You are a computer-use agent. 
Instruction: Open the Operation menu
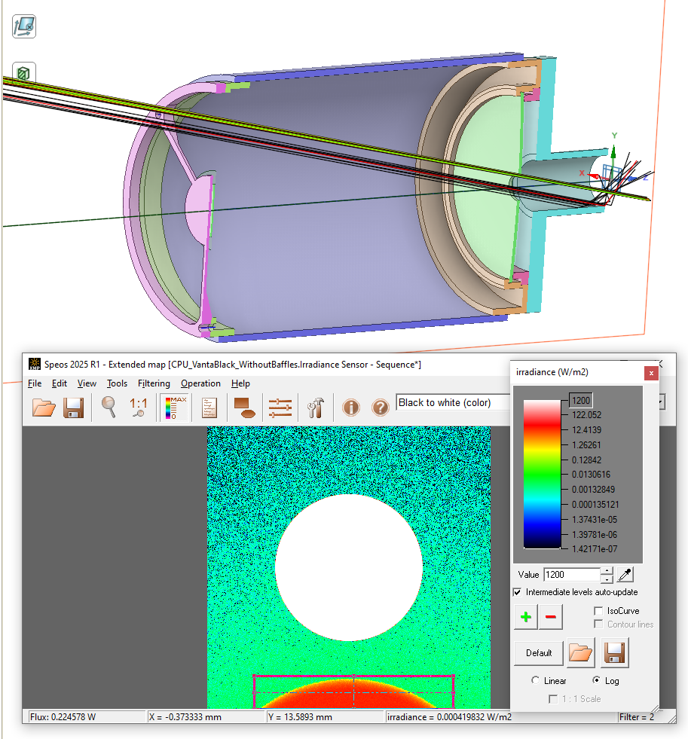[200, 383]
